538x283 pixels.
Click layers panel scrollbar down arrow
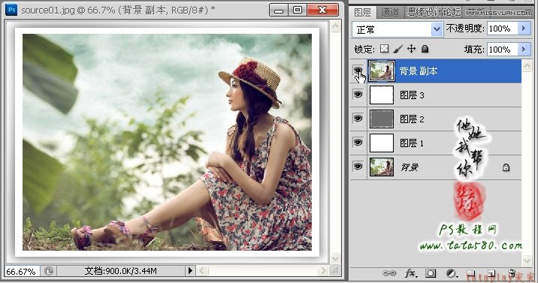(x=527, y=260)
